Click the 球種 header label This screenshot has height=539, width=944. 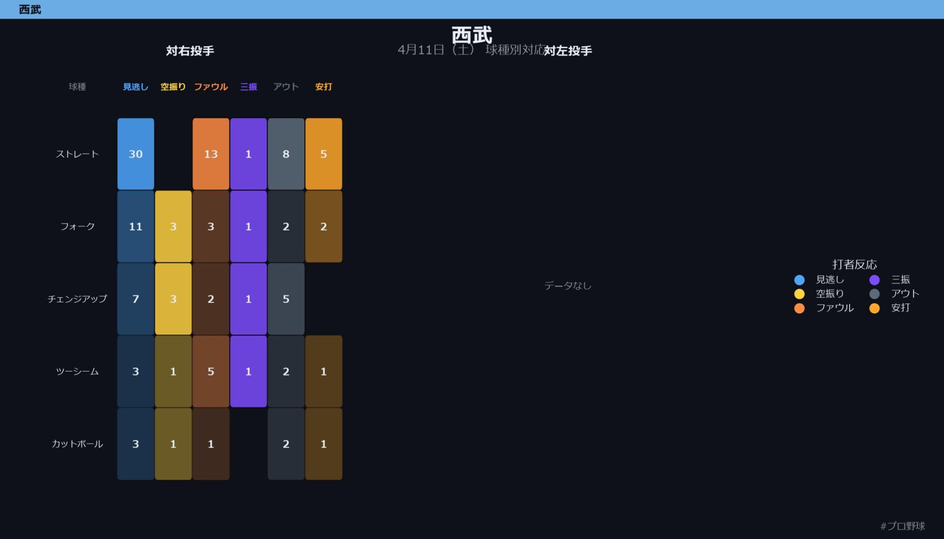point(77,87)
